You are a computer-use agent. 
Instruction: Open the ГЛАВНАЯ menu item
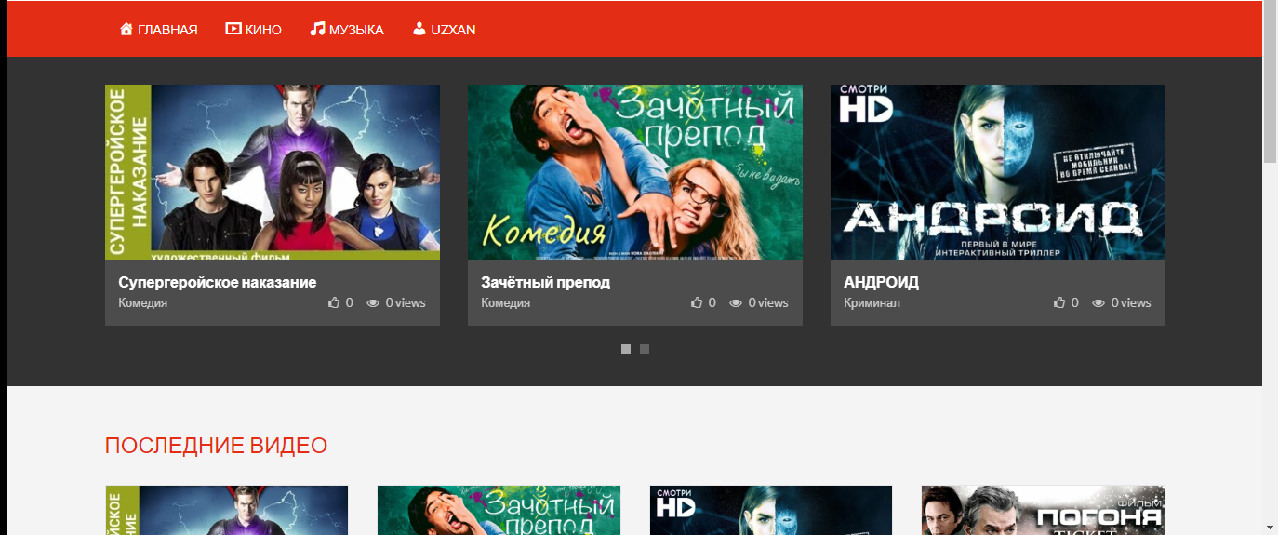pos(159,29)
